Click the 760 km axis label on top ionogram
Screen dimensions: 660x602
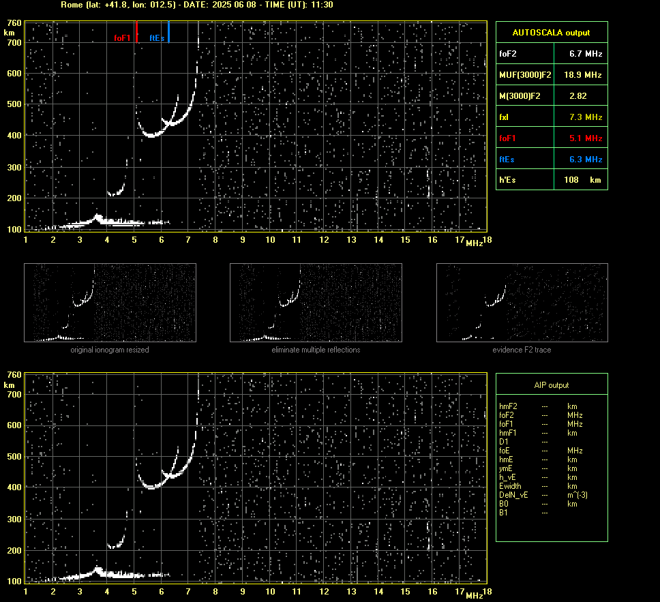pyautogui.click(x=14, y=23)
